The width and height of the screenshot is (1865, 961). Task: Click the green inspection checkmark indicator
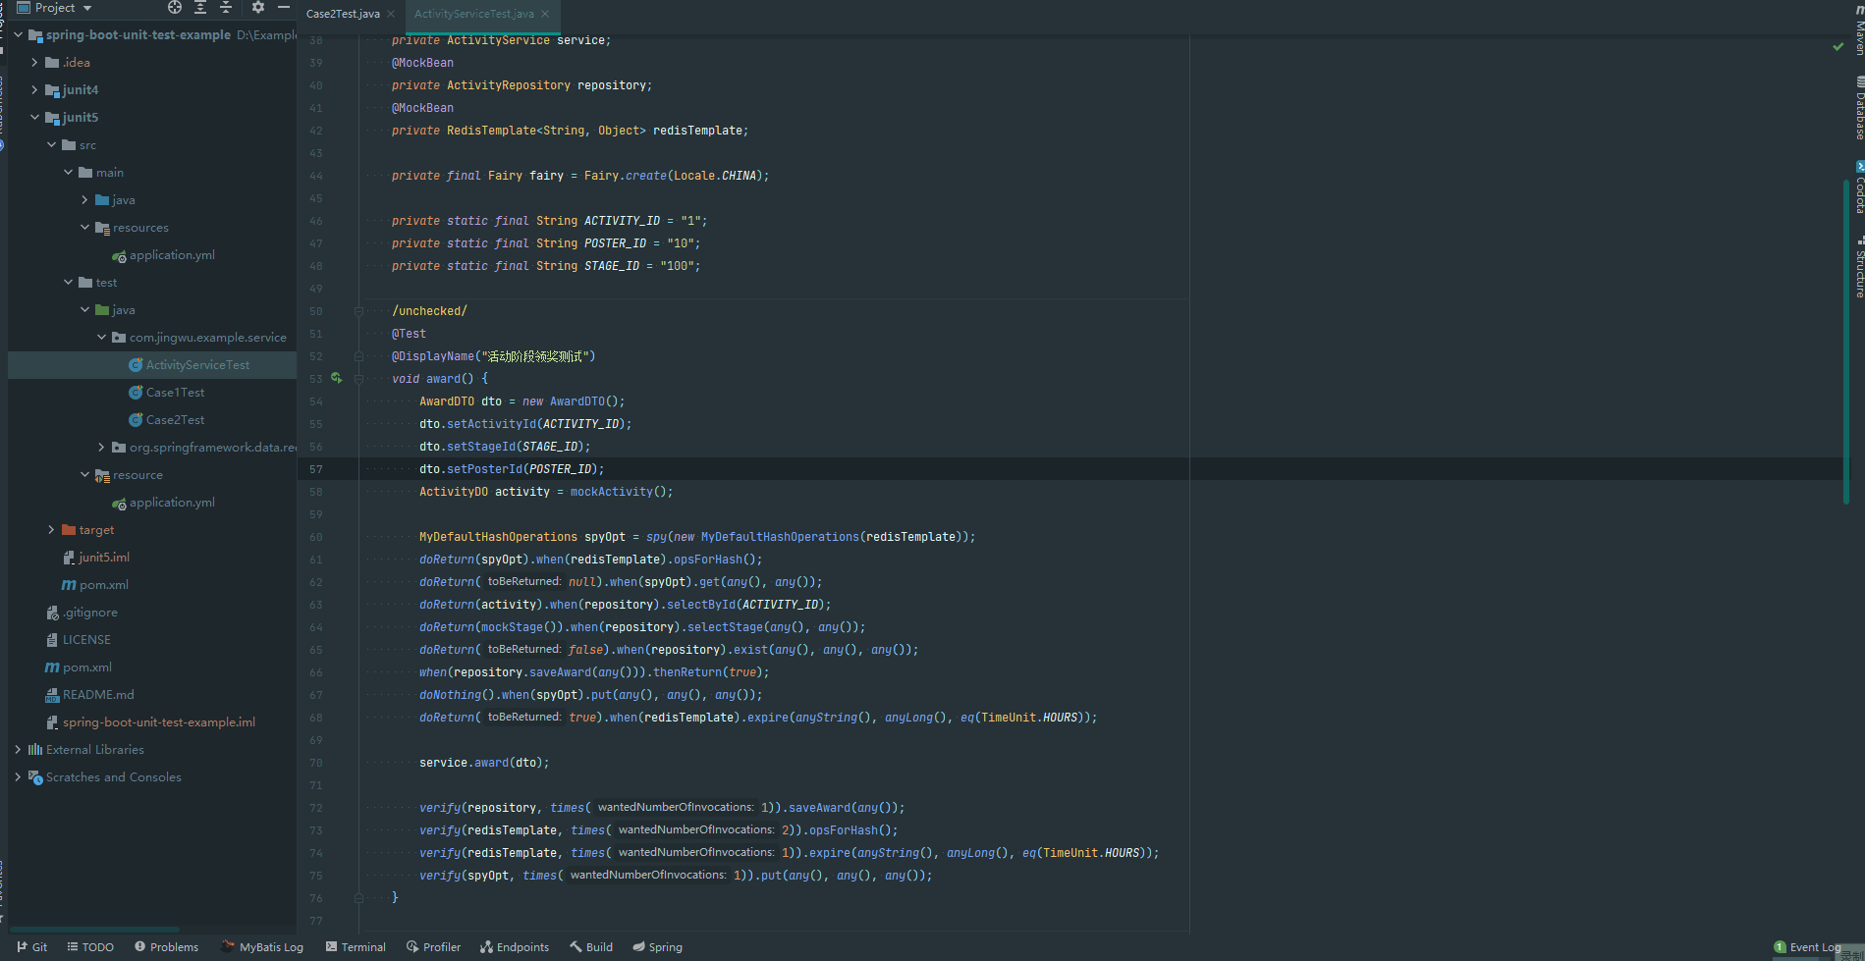pos(1838,46)
